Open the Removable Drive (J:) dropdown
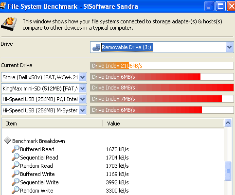 point(229,47)
